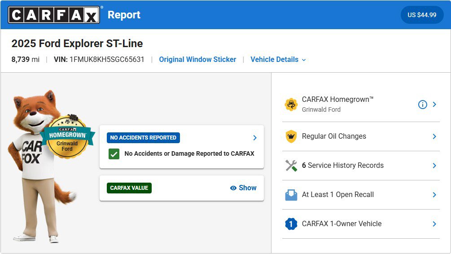Open CARFAX 1-Owner Vehicle row
451x254 pixels.
[x=361, y=224]
